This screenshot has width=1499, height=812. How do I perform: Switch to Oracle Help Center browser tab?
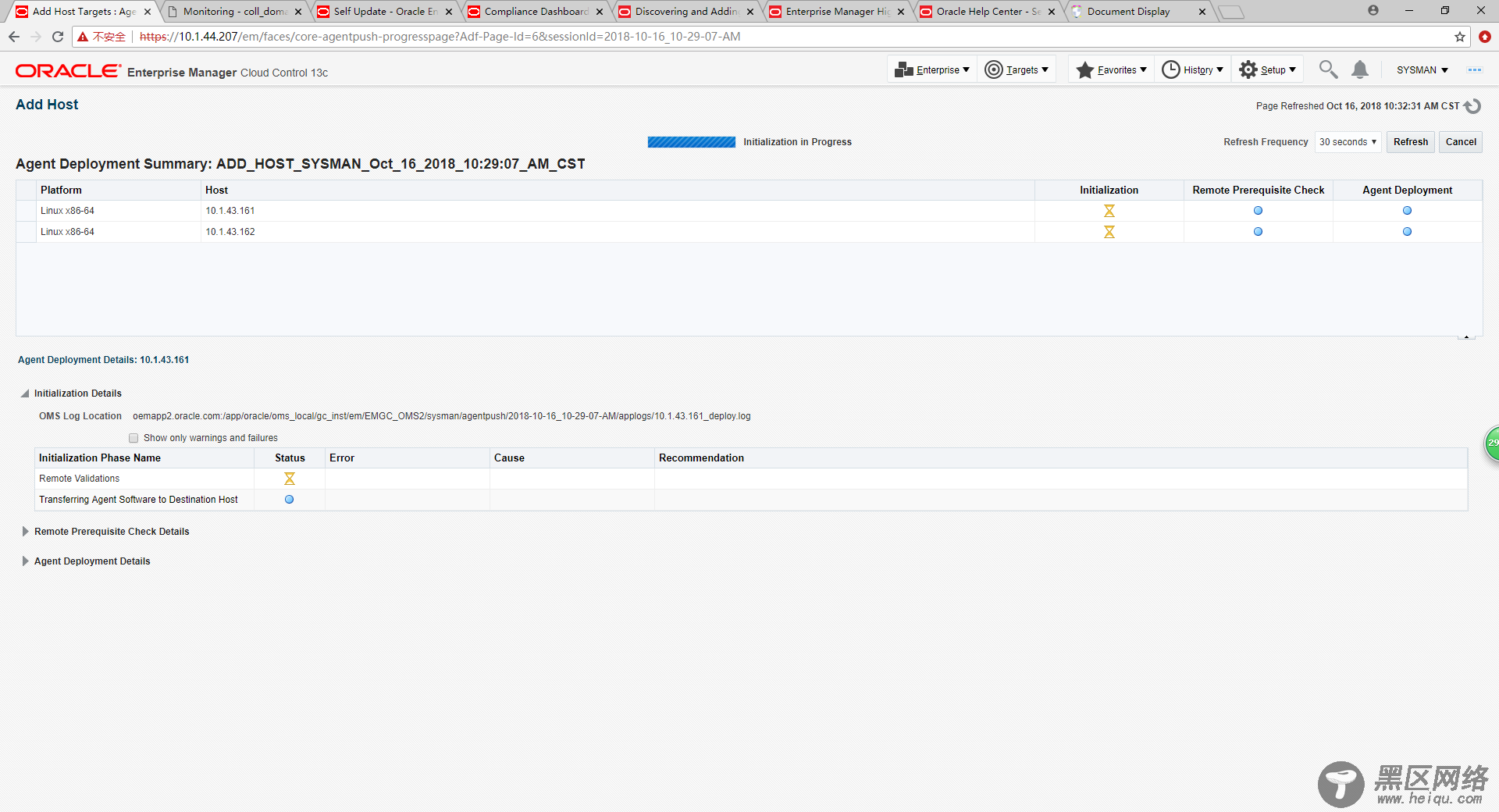click(987, 12)
